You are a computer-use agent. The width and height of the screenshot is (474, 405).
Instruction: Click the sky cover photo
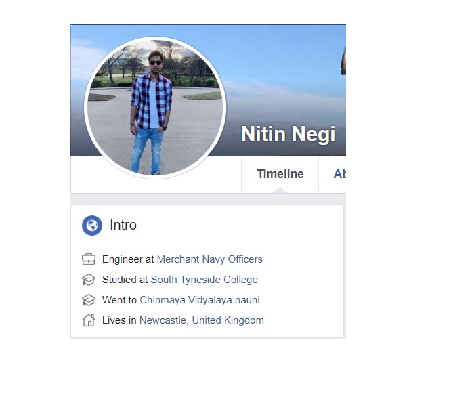[284, 76]
